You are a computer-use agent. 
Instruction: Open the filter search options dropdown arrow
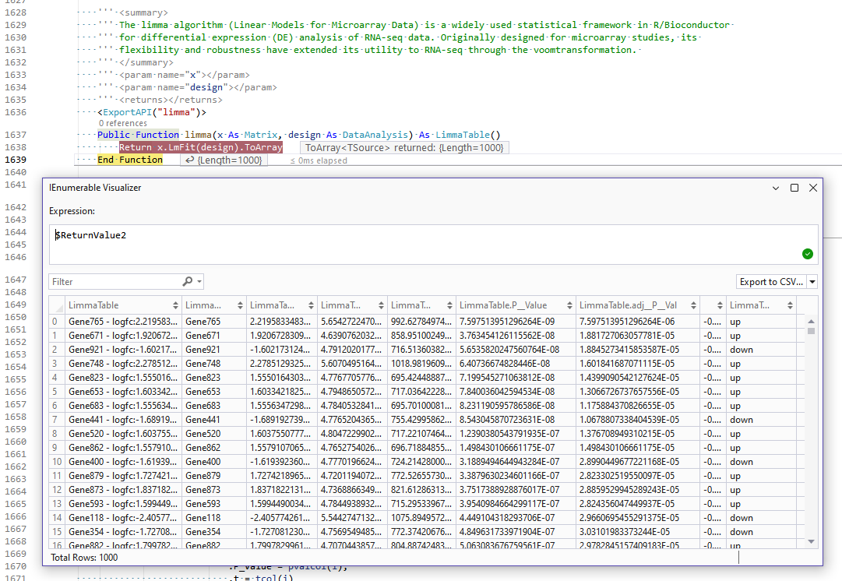199,281
